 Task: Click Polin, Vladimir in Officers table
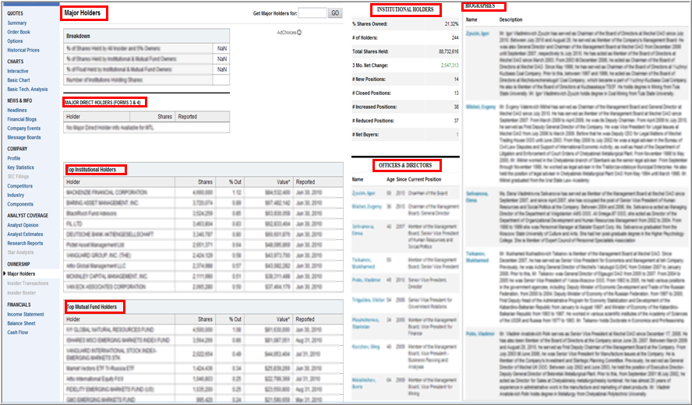(x=365, y=280)
